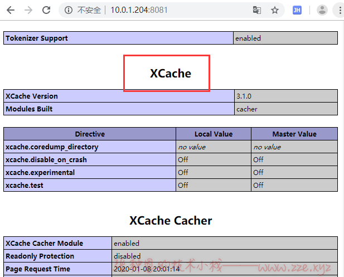Select the Tokenizer Support enabled value
Image resolution: width=344 pixels, height=277 pixels.
coord(248,38)
